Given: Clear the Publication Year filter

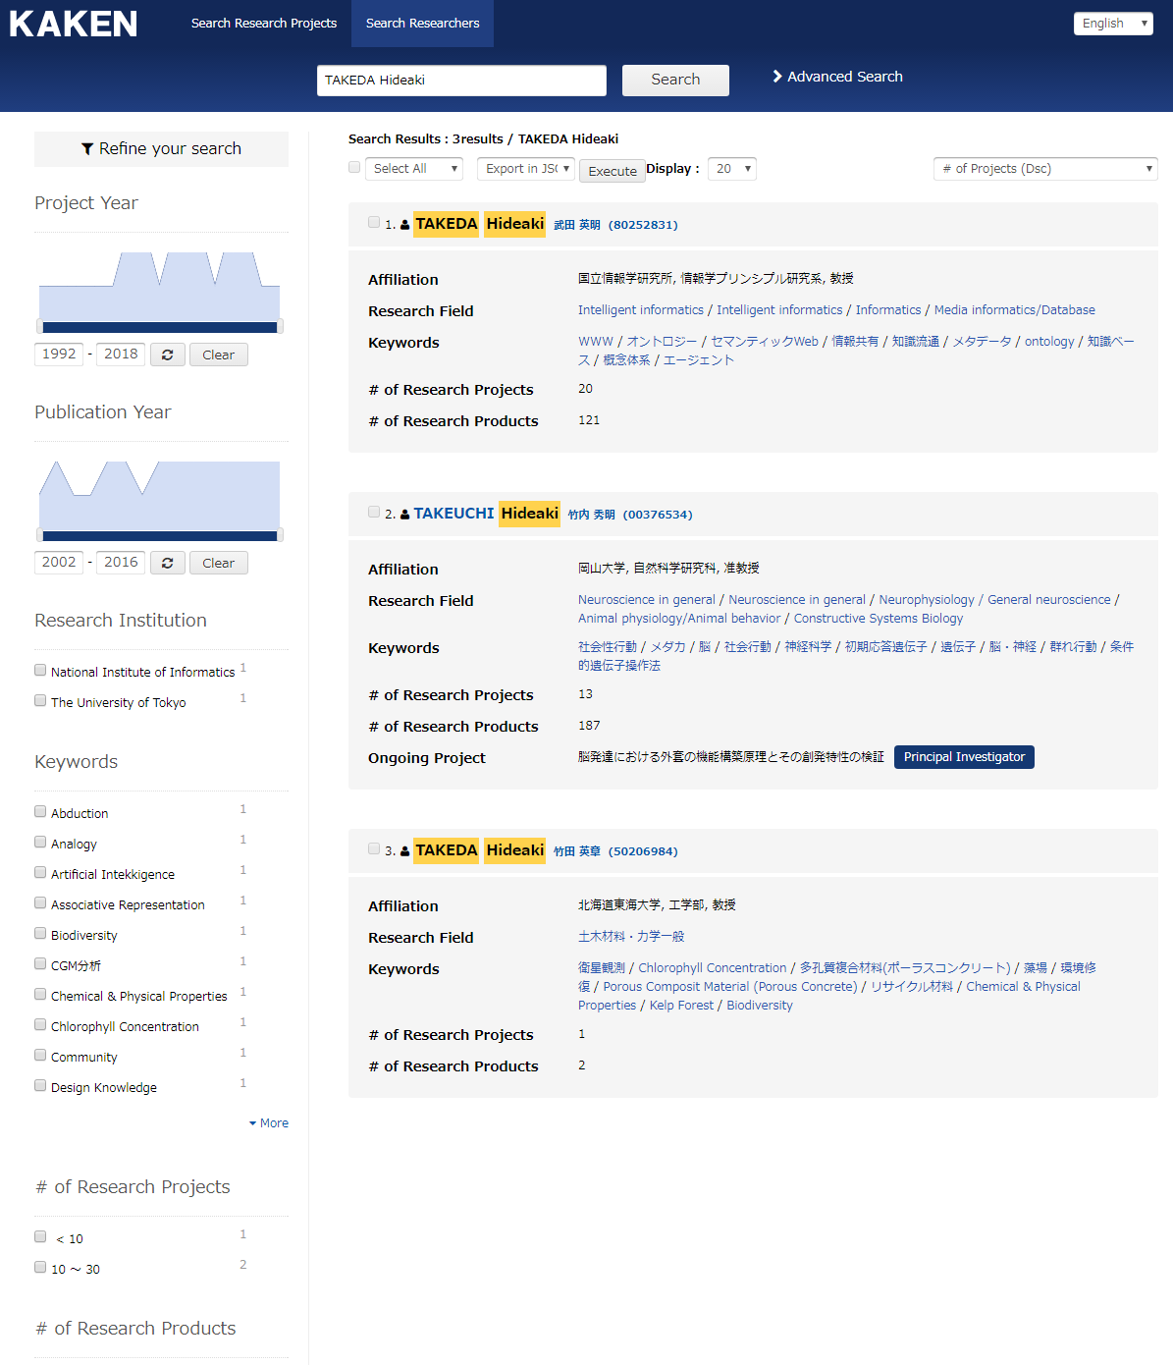Looking at the screenshot, I should click(218, 563).
